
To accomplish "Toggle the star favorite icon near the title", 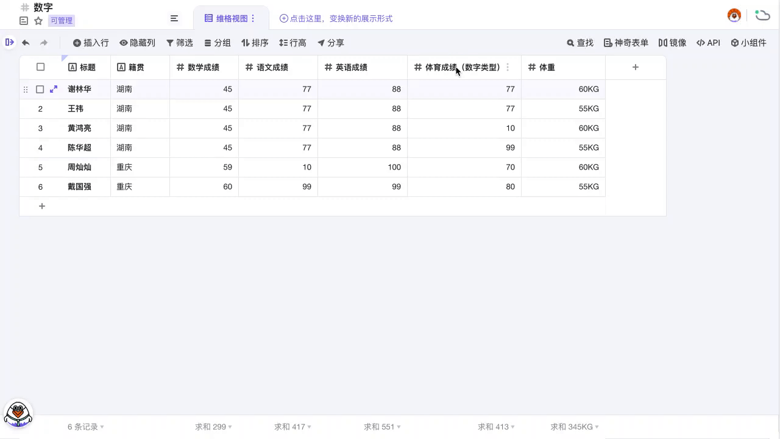I will (x=38, y=20).
